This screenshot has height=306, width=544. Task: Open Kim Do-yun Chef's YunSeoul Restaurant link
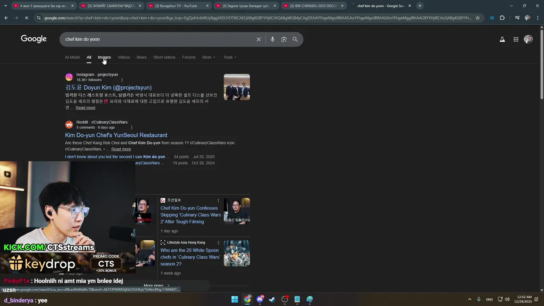tap(116, 135)
